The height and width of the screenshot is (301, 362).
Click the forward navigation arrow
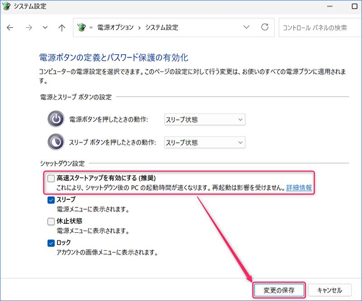coord(29,28)
